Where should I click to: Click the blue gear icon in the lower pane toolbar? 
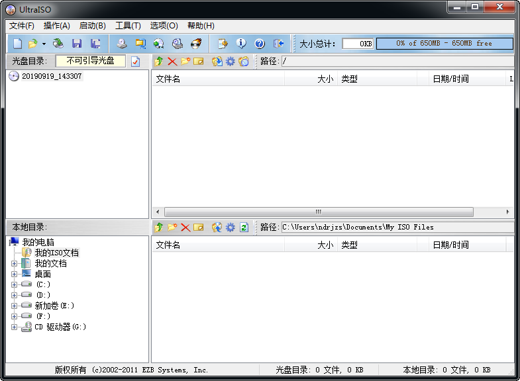click(230, 228)
